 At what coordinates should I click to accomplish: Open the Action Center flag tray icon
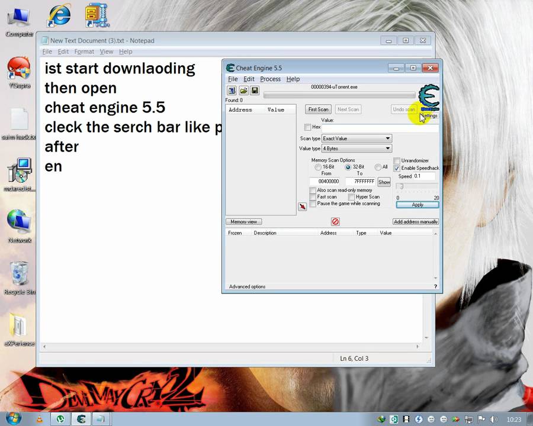point(481,419)
